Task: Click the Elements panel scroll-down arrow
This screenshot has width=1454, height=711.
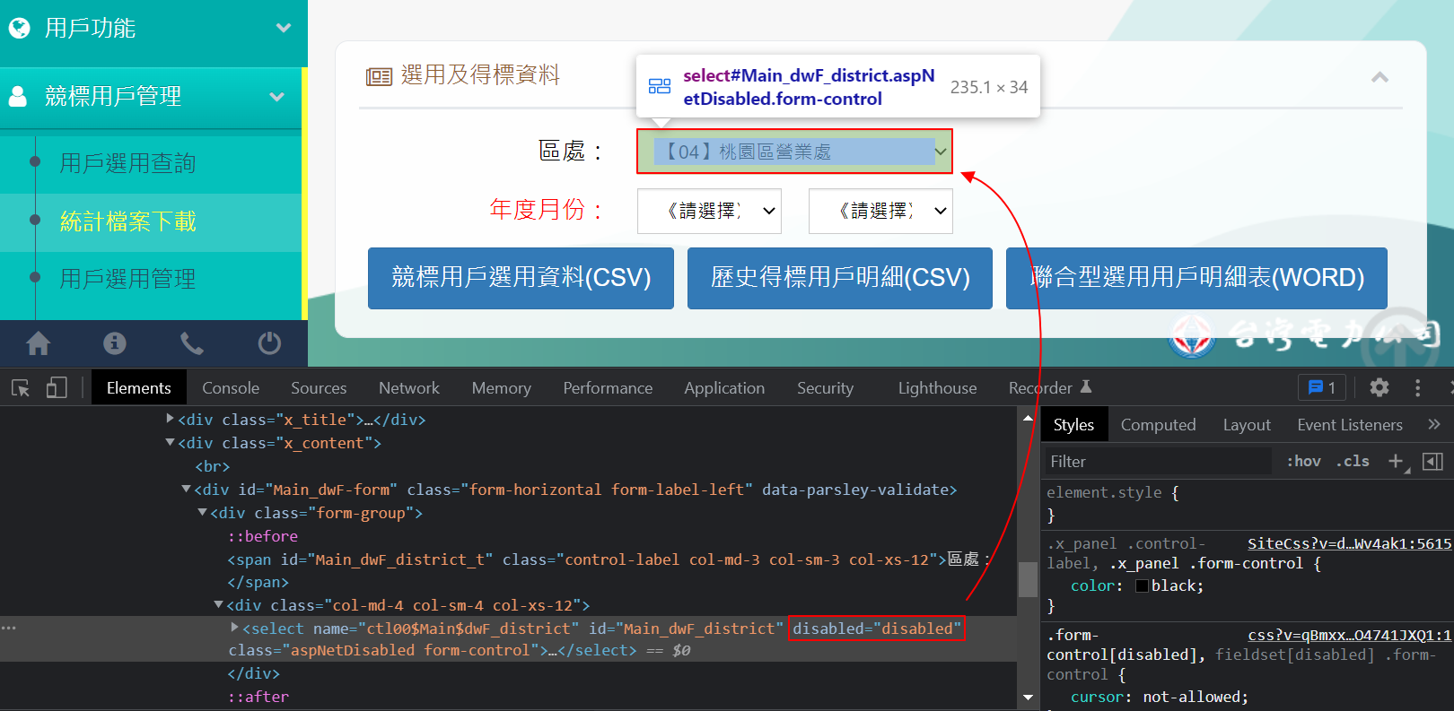Action: [1028, 697]
